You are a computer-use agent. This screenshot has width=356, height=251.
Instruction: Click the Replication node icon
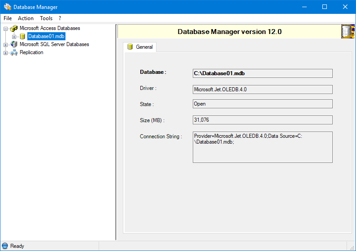(x=14, y=52)
